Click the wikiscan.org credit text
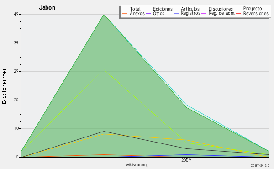 click(x=137, y=165)
